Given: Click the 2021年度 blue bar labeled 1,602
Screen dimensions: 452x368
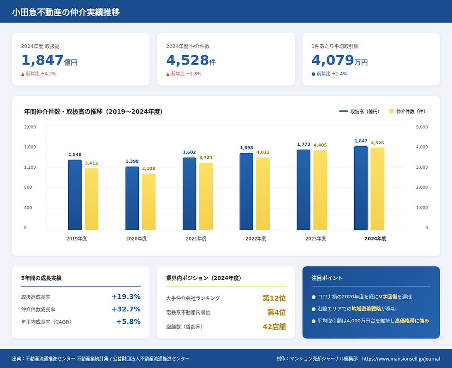Looking at the screenshot, I should coord(190,194).
